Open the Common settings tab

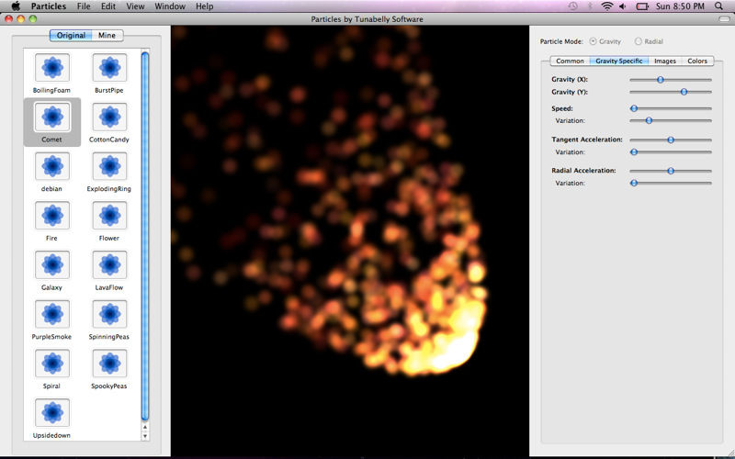click(570, 62)
